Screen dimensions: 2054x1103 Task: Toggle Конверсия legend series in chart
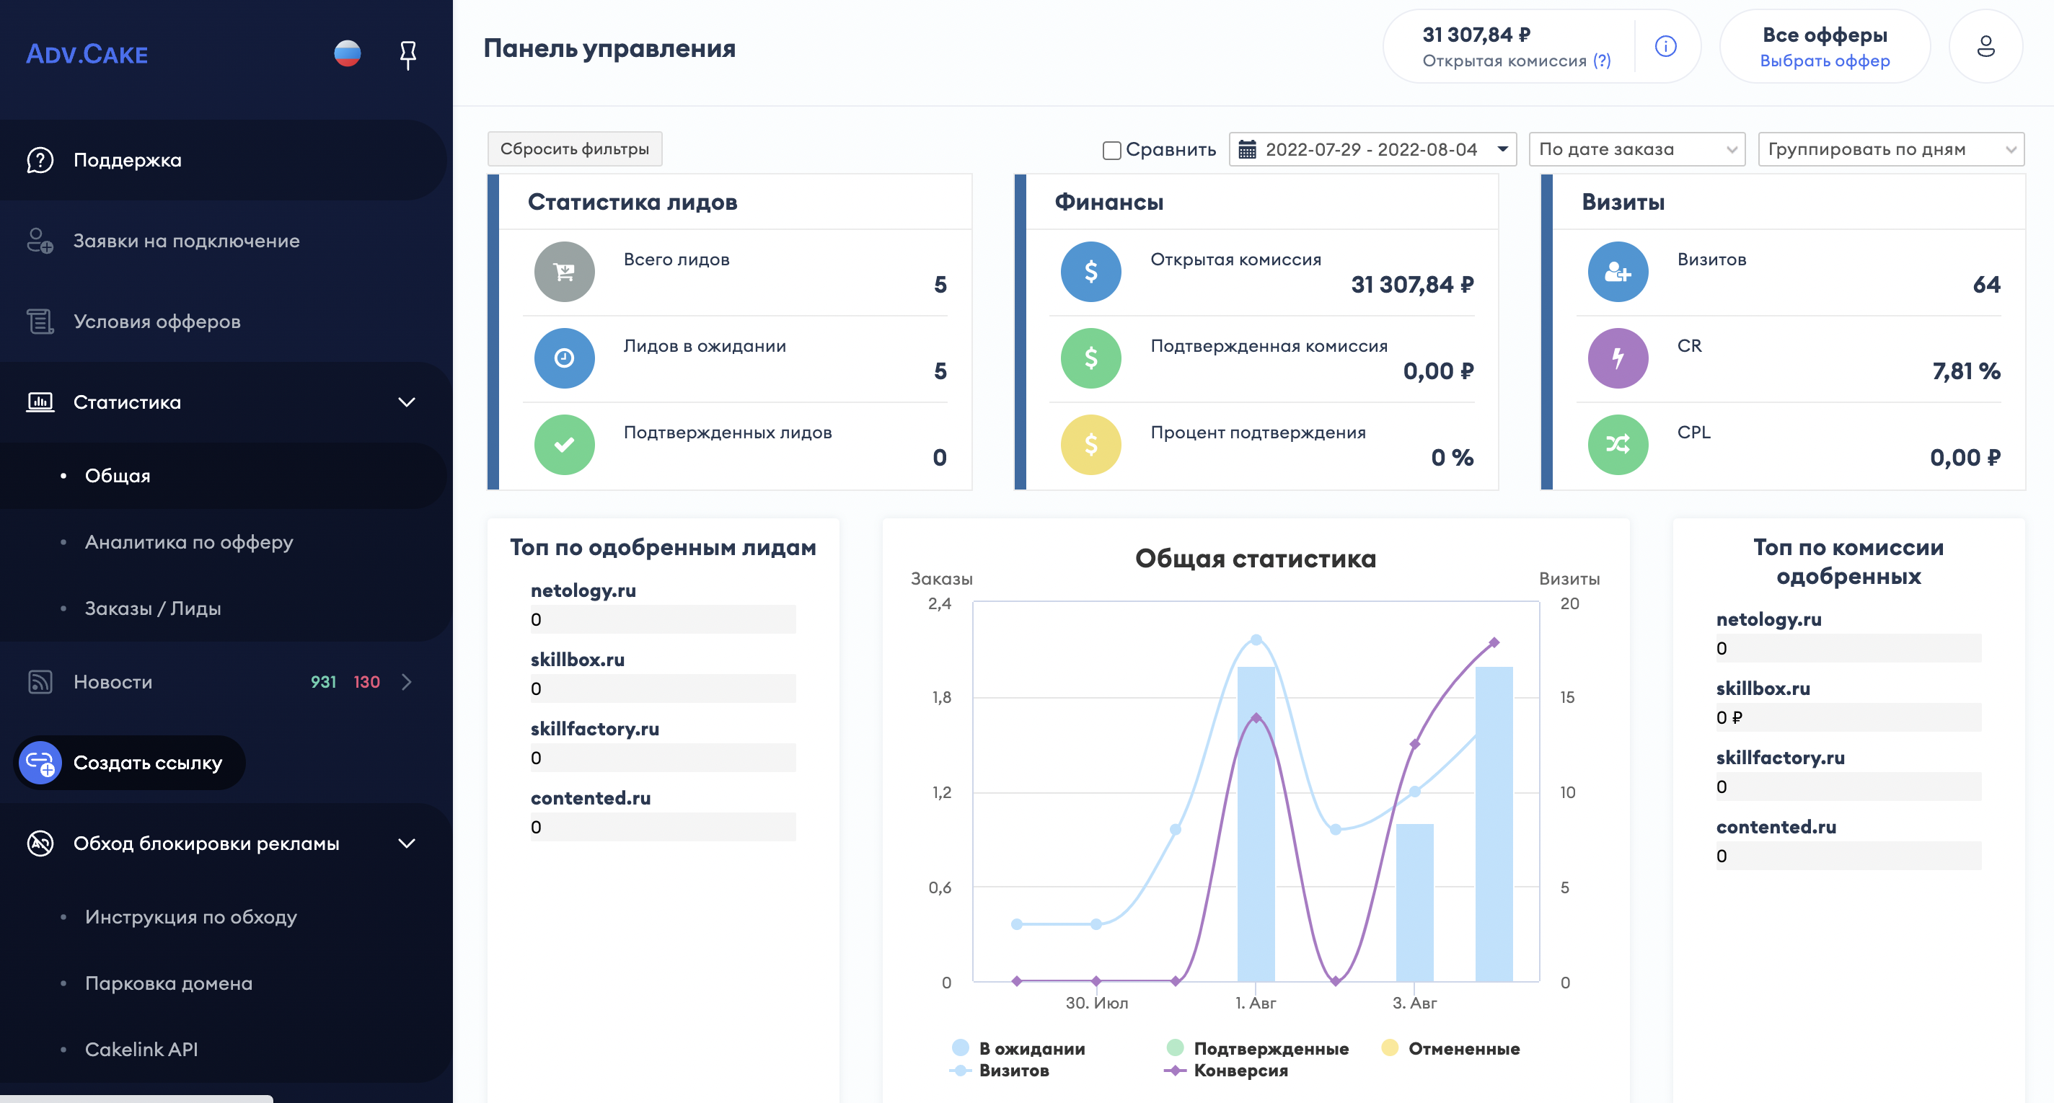coord(1239,1071)
